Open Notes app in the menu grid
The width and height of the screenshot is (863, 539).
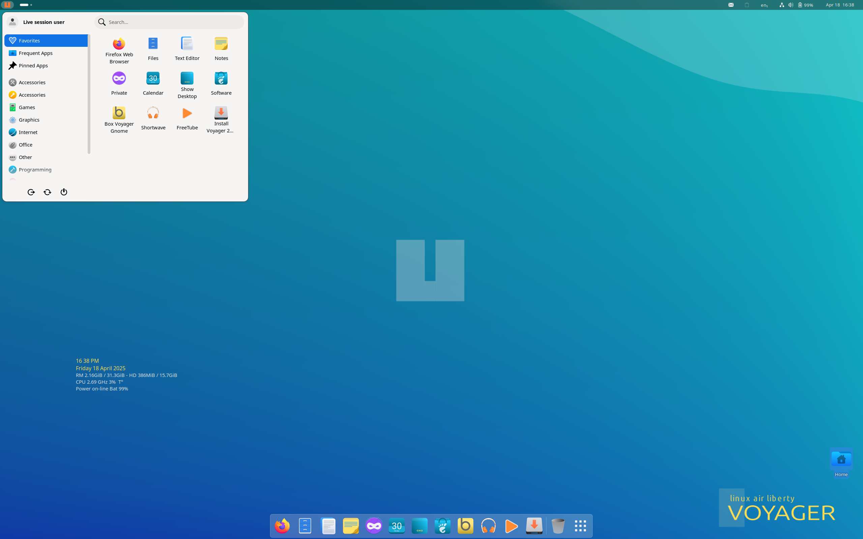tap(221, 49)
